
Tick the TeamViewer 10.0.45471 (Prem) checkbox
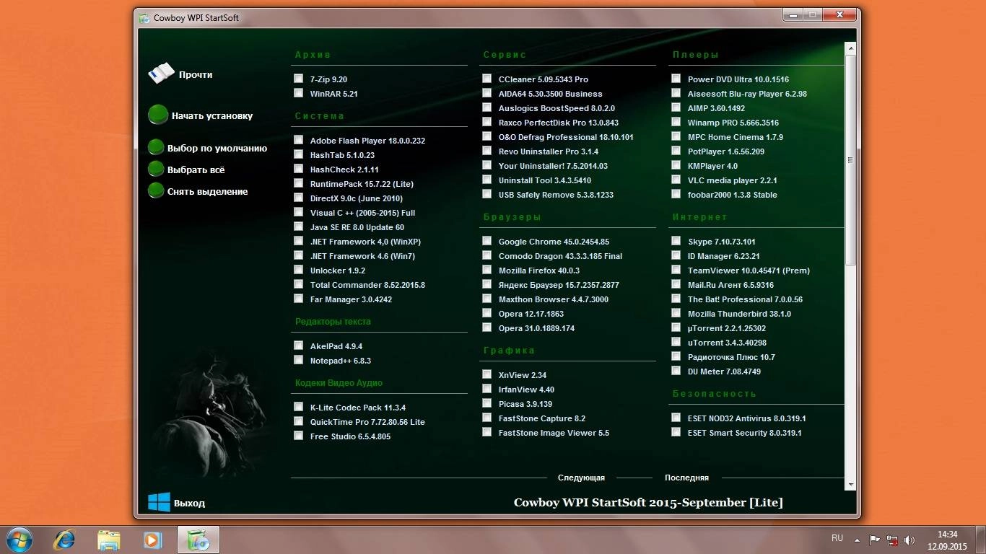tap(676, 270)
